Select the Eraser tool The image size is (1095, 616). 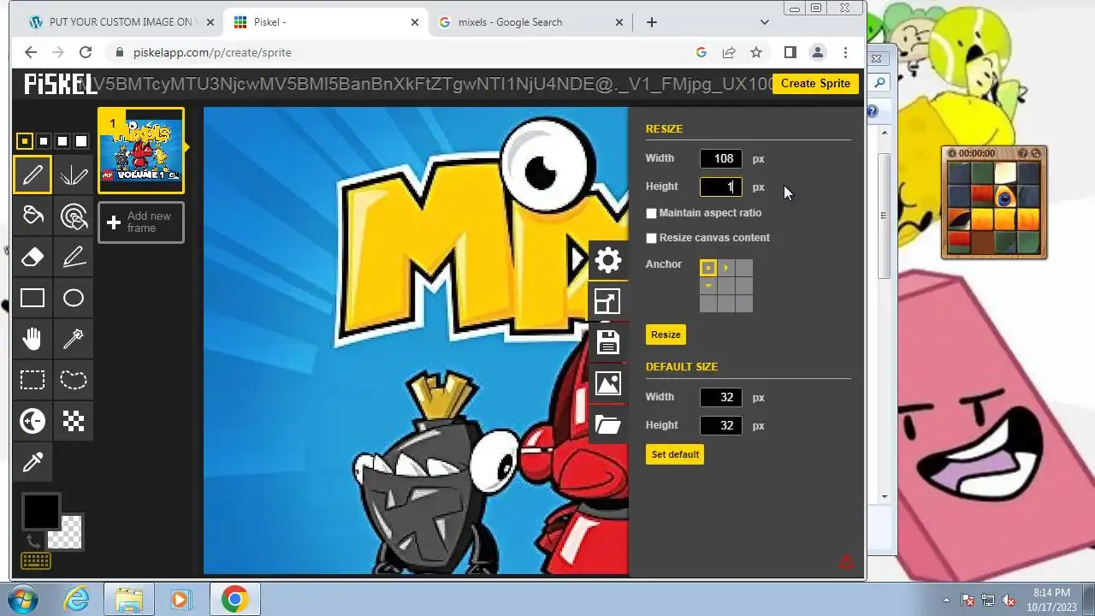[33, 257]
